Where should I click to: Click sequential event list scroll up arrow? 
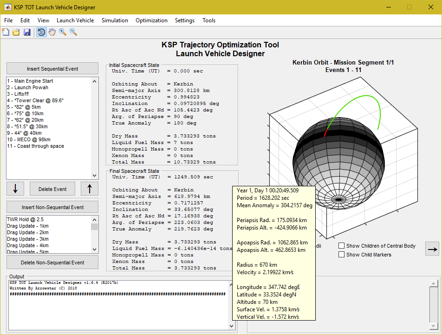pos(94,81)
